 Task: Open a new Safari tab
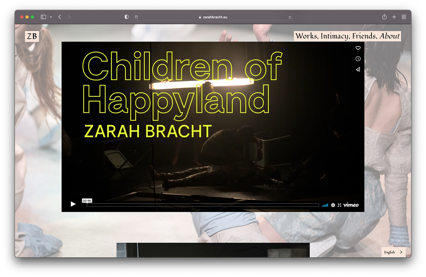[394, 17]
